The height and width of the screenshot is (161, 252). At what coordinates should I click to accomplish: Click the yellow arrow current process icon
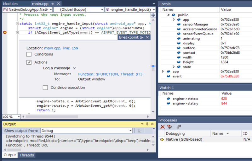point(162,140)
